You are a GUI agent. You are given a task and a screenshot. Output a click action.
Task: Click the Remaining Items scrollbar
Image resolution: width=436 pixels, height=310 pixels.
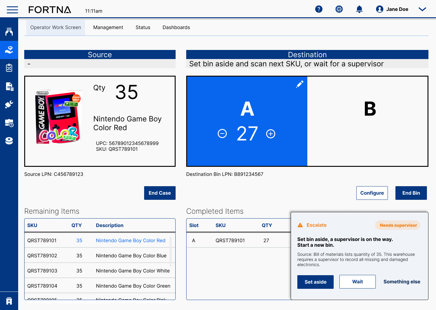click(171, 251)
